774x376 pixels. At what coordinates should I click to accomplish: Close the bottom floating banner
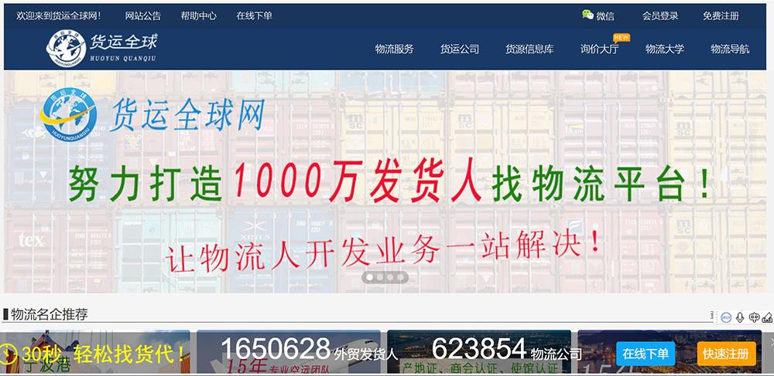pyautogui.click(x=772, y=341)
